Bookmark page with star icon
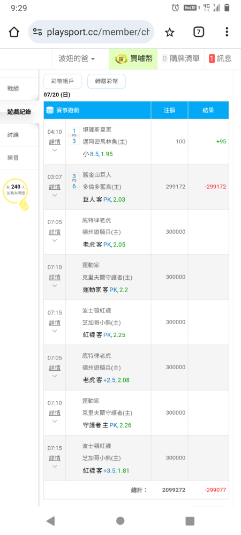The image size is (241, 535). pyautogui.click(x=169, y=33)
